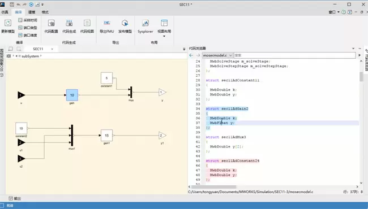368x209 pixels.
Task: Toggle 端口维度 port dimension display
Action: pos(28,35)
